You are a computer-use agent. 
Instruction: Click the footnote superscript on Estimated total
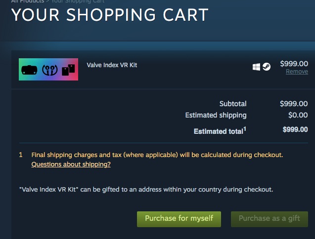tap(244, 129)
